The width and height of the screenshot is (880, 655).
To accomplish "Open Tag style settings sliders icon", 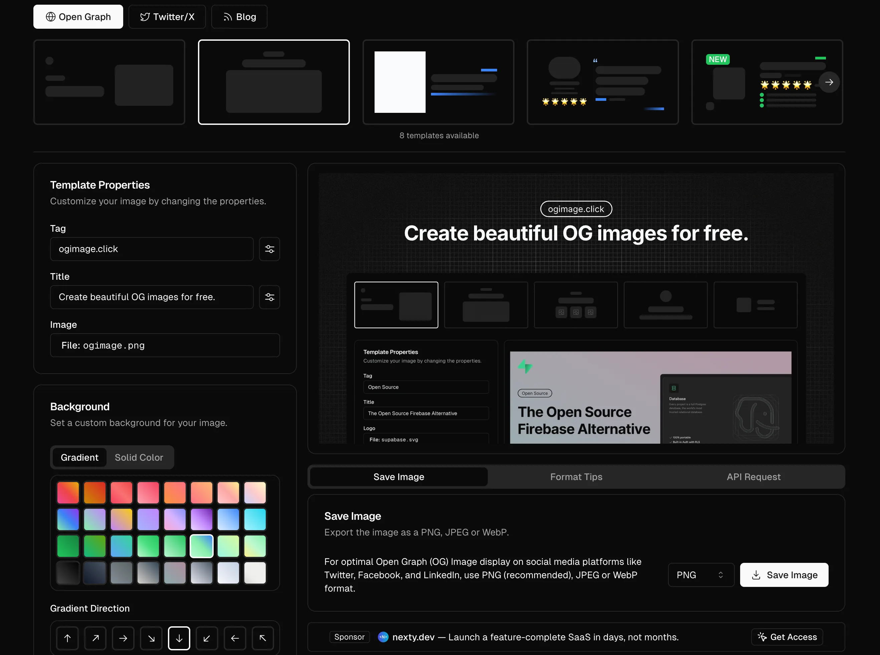I will click(269, 249).
